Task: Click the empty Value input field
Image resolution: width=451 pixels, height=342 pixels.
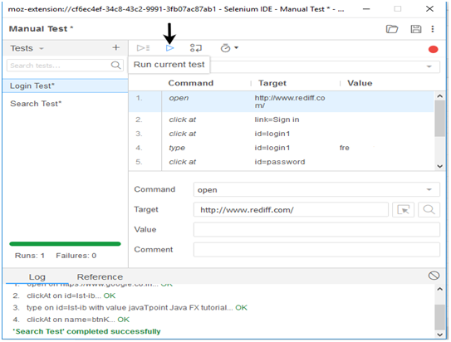Action: tap(316, 230)
